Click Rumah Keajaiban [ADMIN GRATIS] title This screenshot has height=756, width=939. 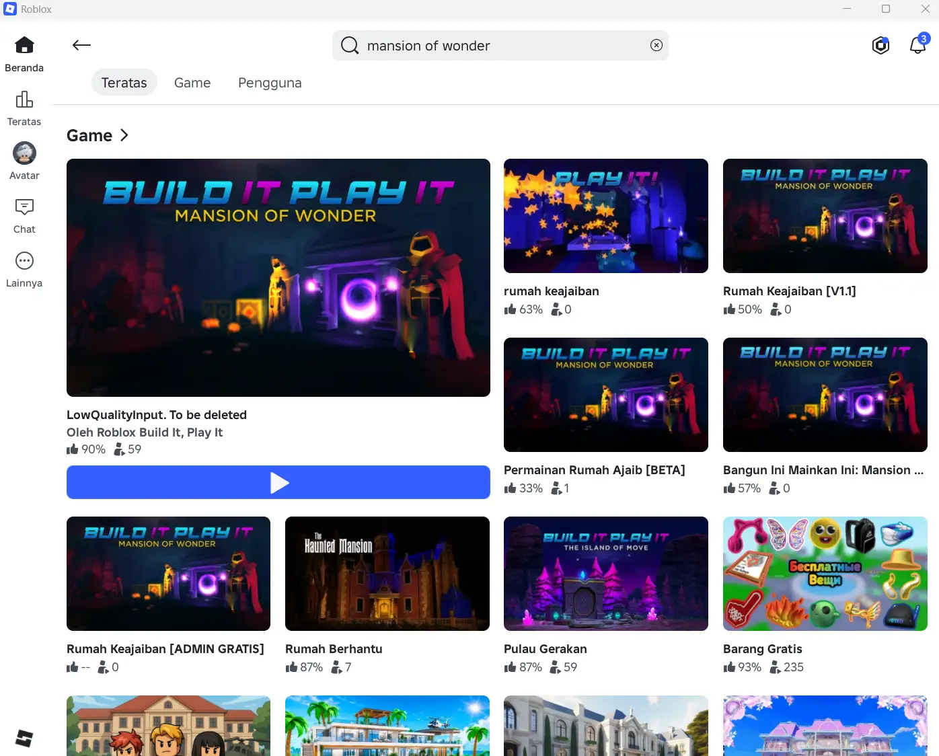point(165,649)
